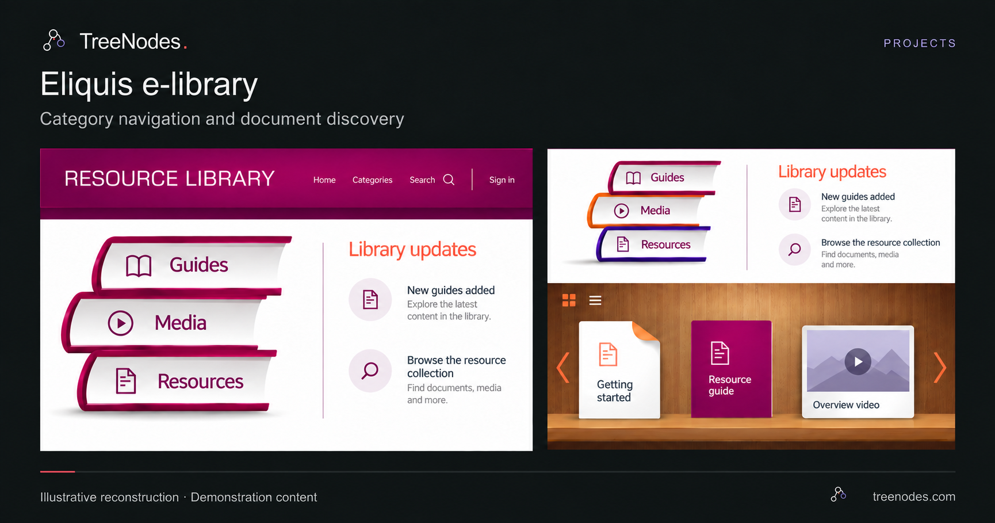The height and width of the screenshot is (523, 995).
Task: Switch to grid view on the shelf
Action: tap(569, 300)
